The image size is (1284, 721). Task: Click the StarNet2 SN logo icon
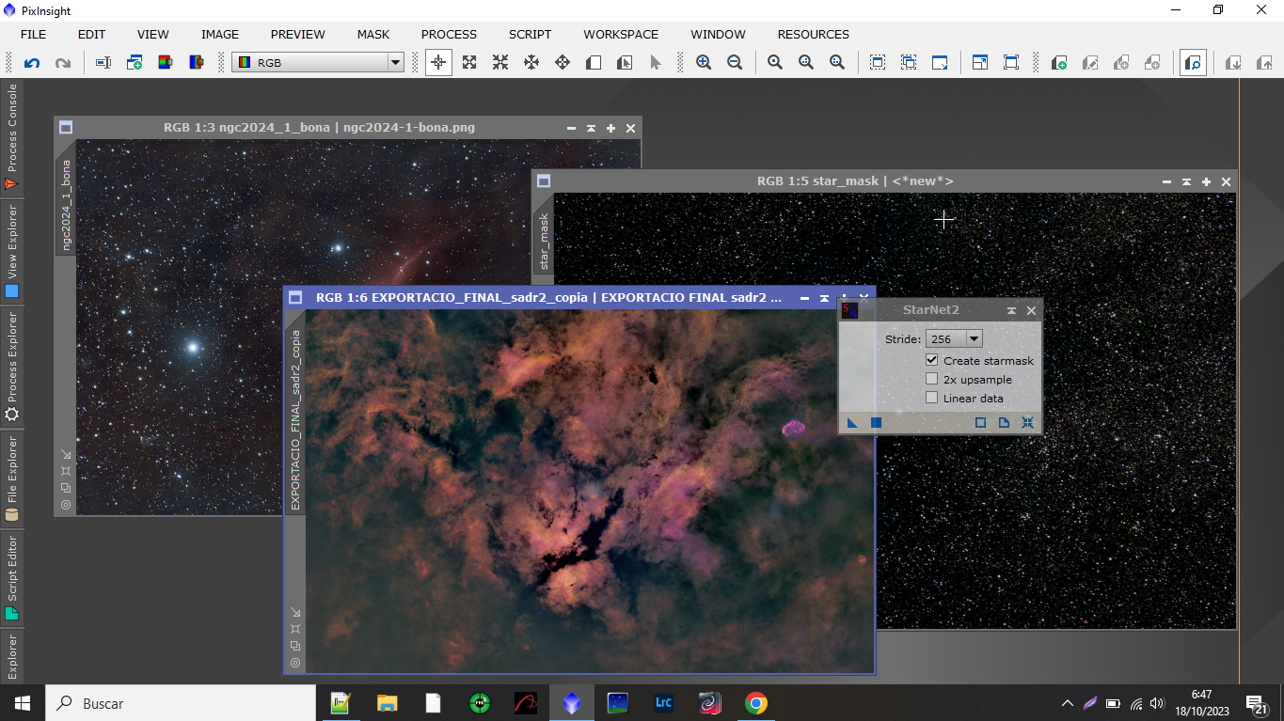tap(849, 310)
